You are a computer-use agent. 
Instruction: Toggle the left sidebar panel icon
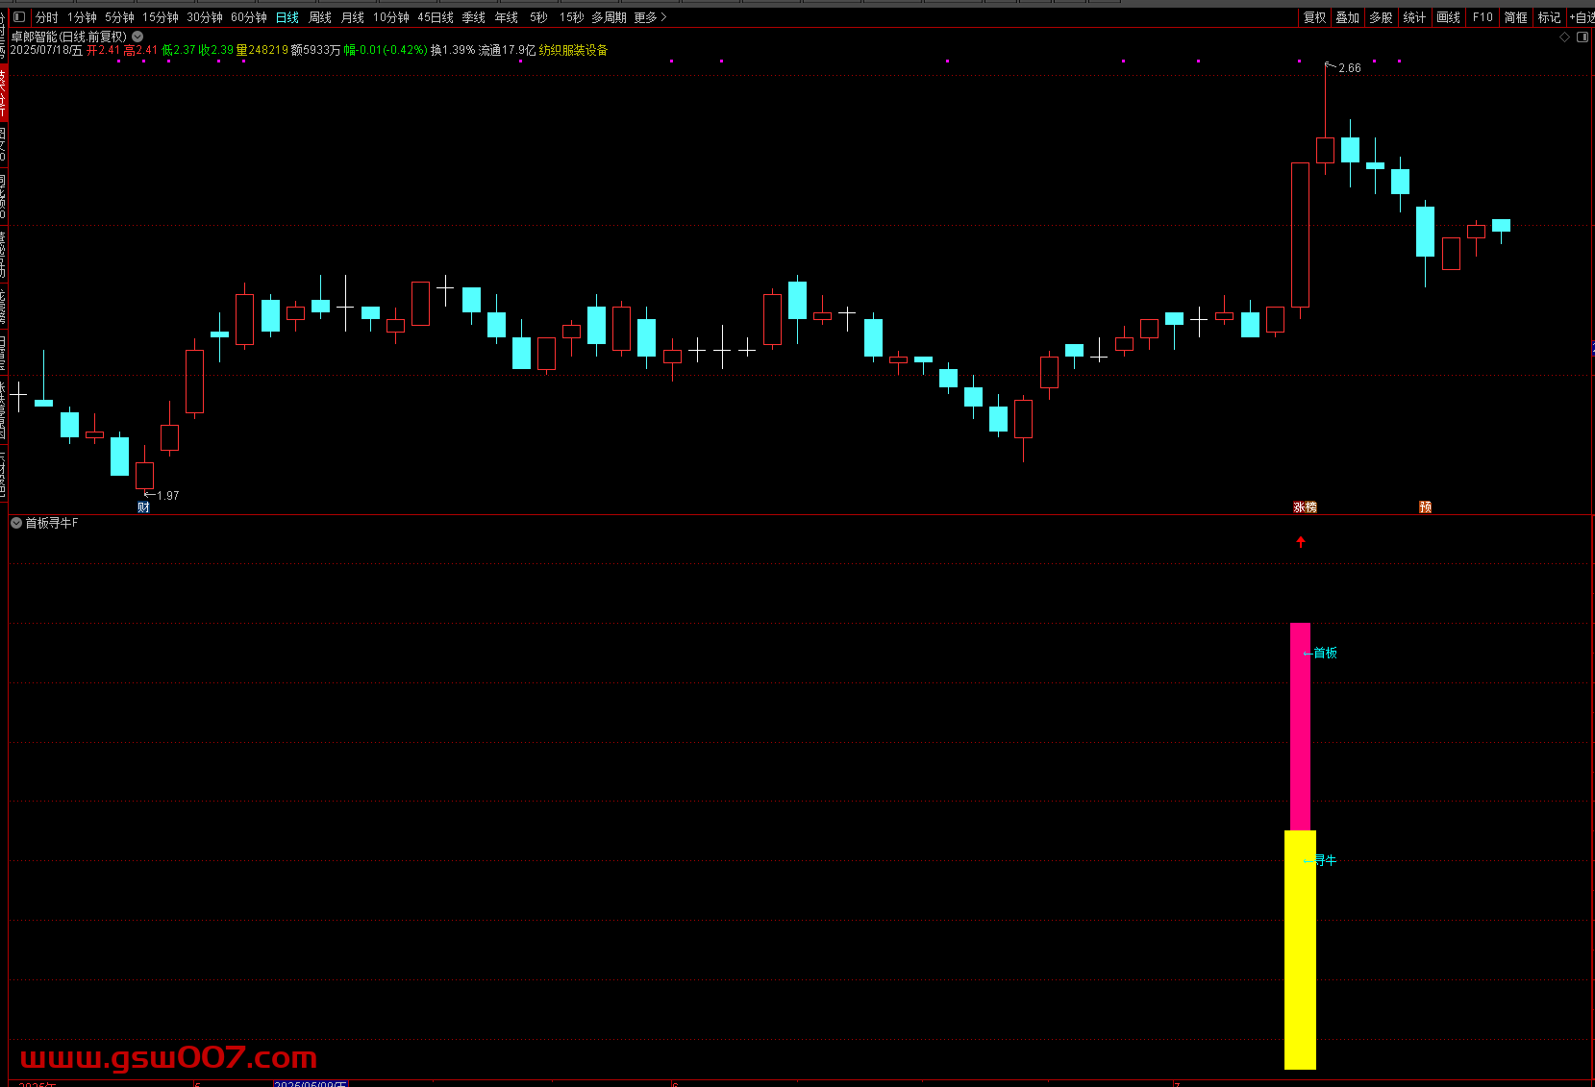19,17
